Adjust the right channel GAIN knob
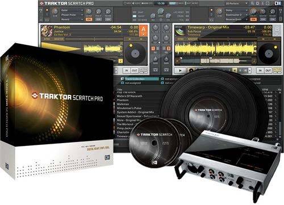The height and width of the screenshot is (205, 284). pos(166,59)
